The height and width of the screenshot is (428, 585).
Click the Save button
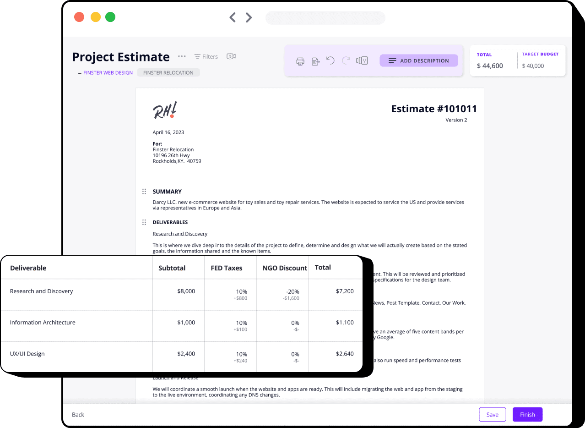coord(492,414)
